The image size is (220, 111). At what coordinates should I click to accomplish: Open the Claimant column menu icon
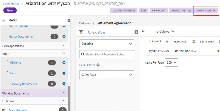coord(167,41)
